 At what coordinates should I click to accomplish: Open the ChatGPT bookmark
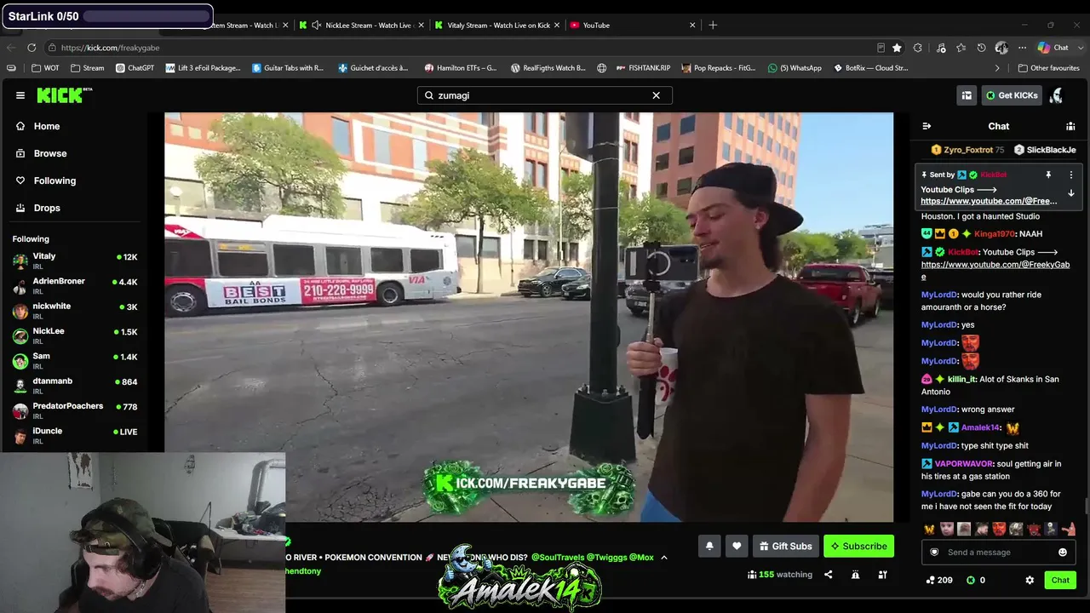click(x=135, y=68)
